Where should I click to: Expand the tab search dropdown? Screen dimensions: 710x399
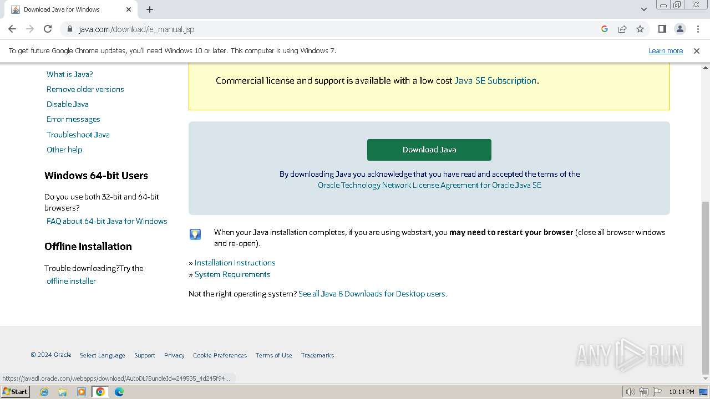click(643, 9)
